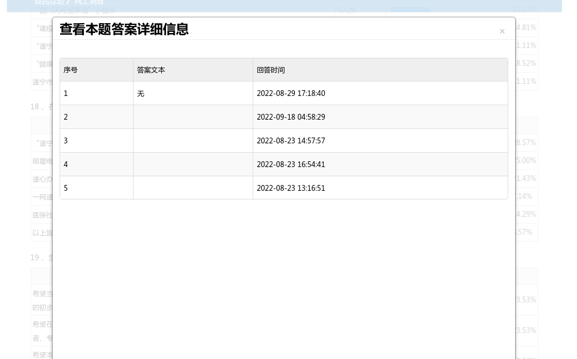Click the 答案文本 column header

click(x=151, y=70)
